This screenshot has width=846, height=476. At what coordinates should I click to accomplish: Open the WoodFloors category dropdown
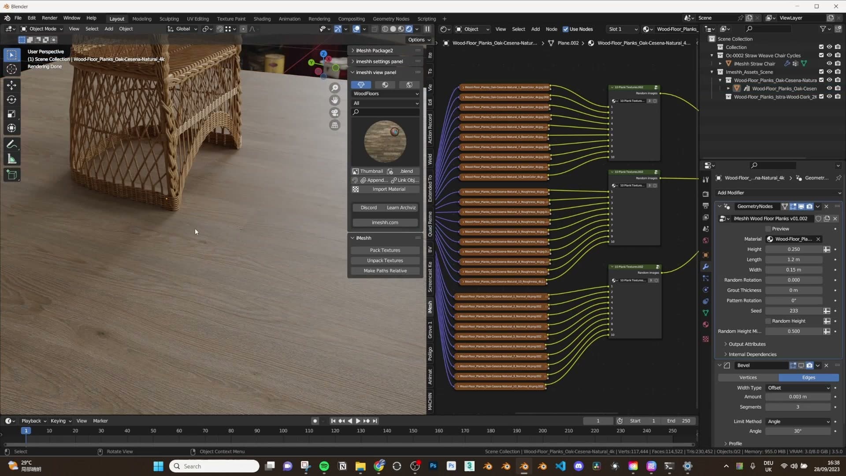point(386,93)
